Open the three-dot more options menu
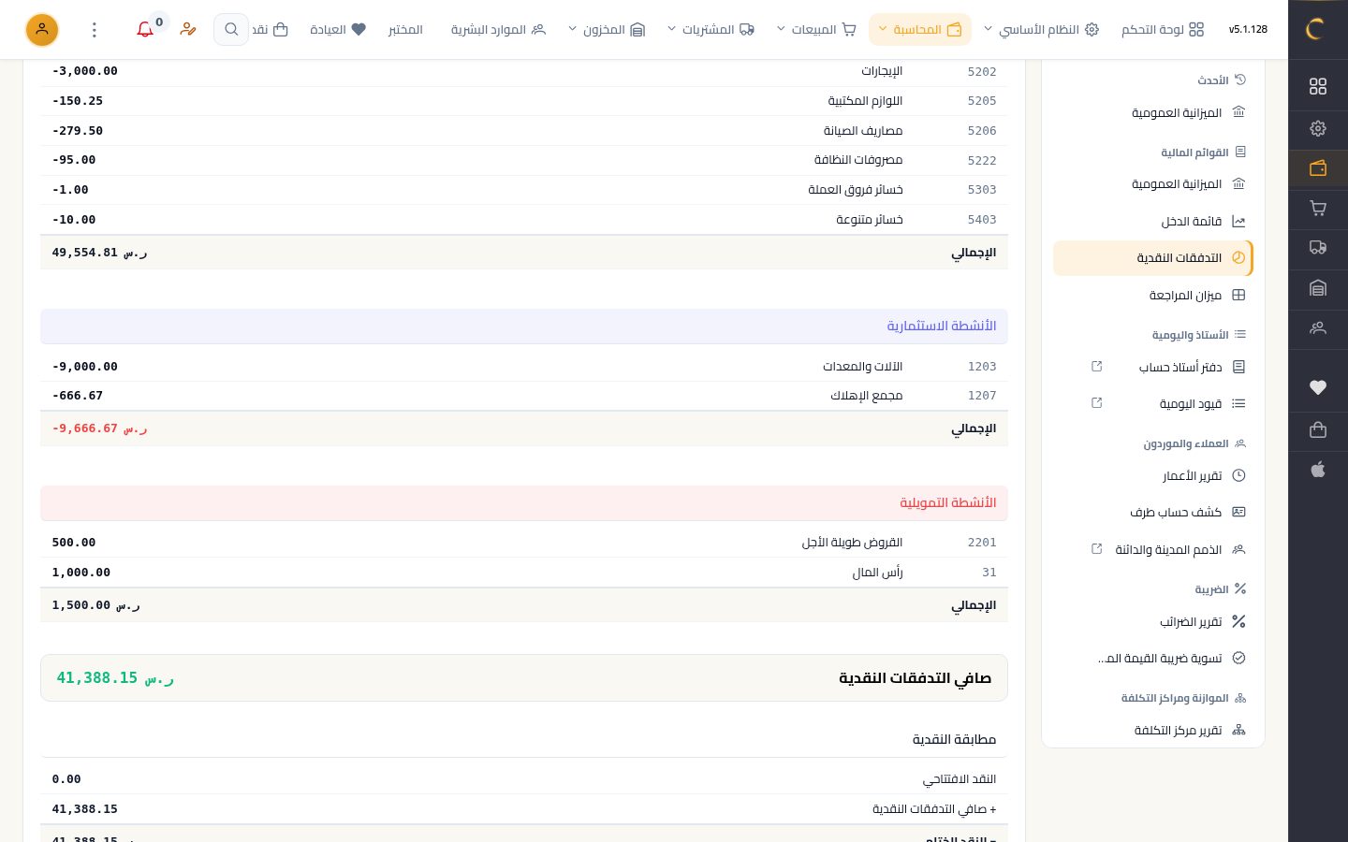This screenshot has height=842, width=1348. 95,30
